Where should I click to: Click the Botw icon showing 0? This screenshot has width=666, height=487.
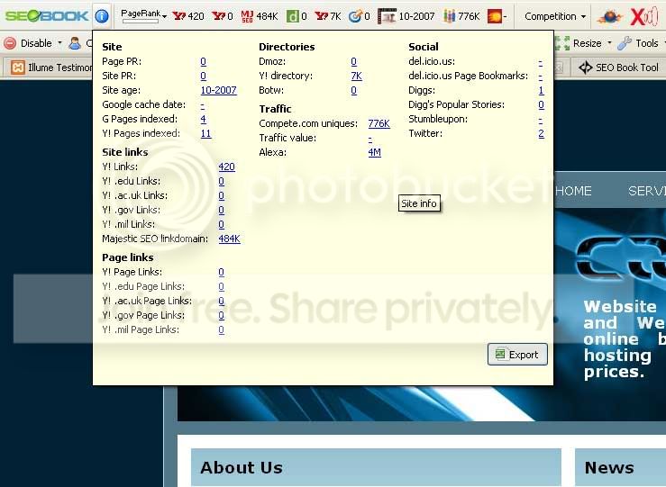pyautogui.click(x=359, y=16)
